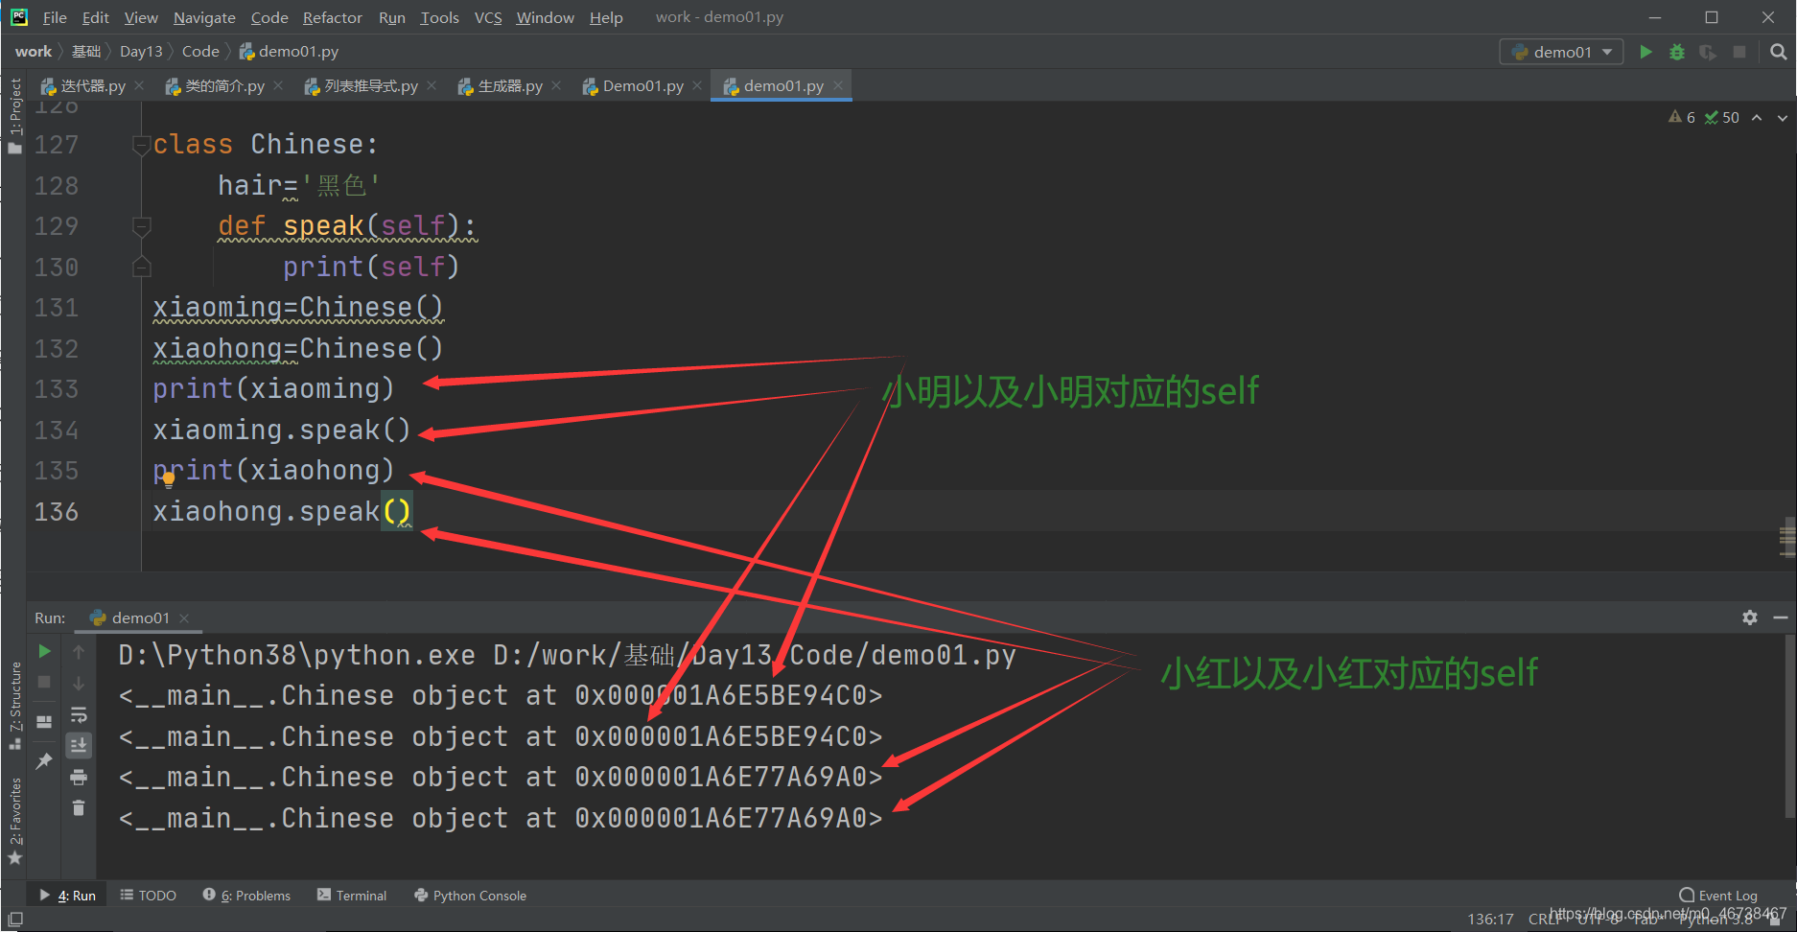Screen dimensions: 1797x932
Task: Collapse the def speak fold marker
Action: tap(142, 227)
